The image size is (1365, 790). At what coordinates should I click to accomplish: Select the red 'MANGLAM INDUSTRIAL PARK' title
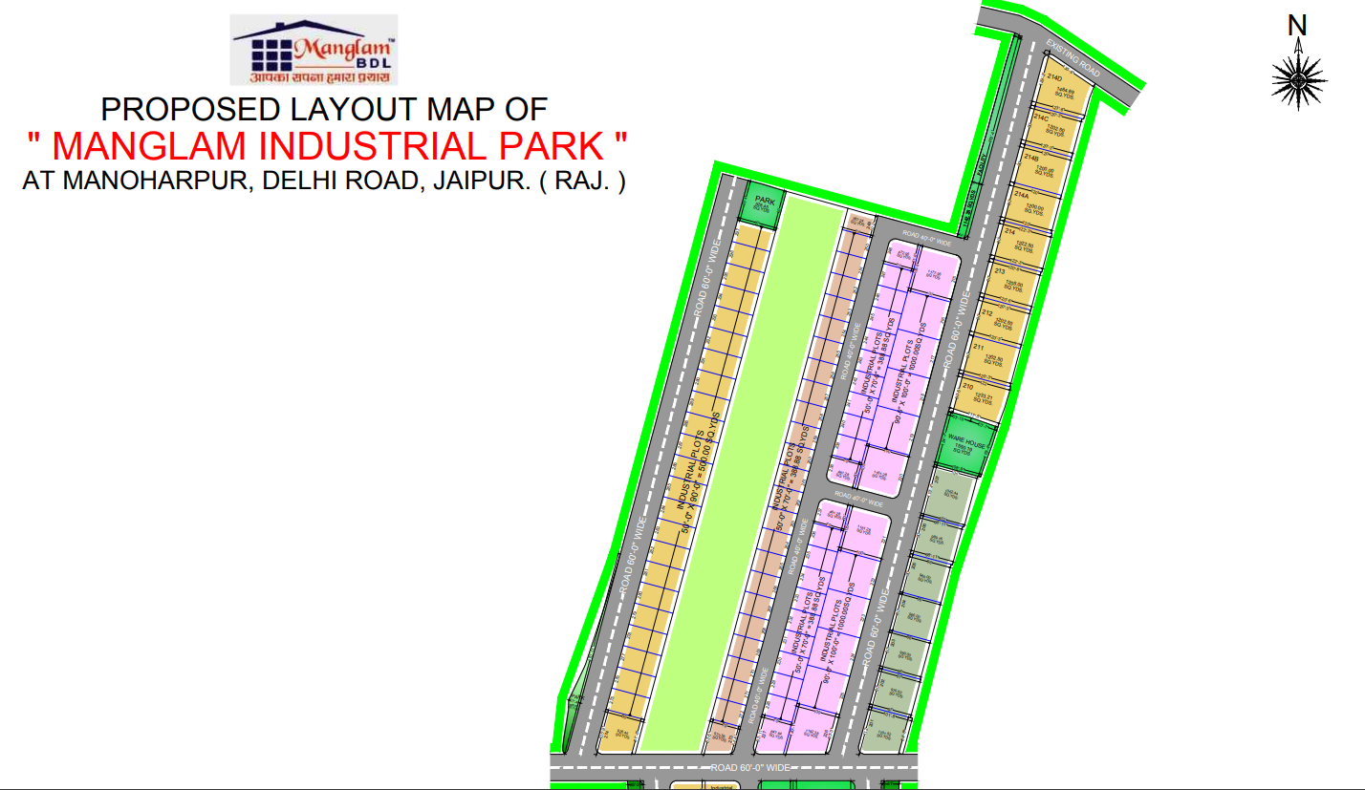pyautogui.click(x=327, y=146)
